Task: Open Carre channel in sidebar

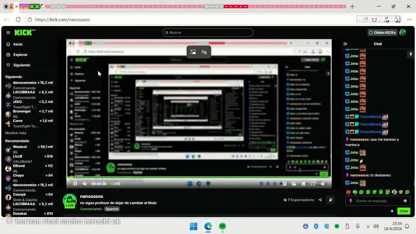Action: click(29, 123)
